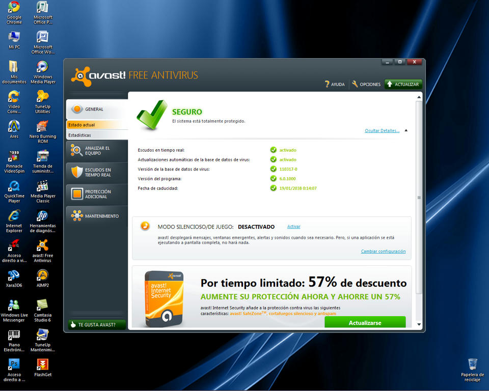Click the Ocultar Detalles link
The image size is (489, 391).
(x=382, y=131)
